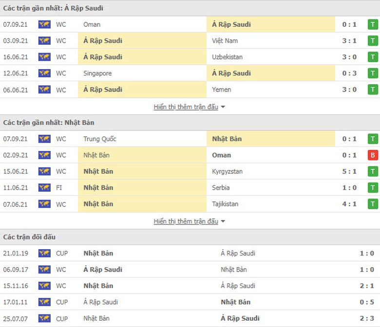This screenshot has height=327, width=380.
Task: Click the world flag icon beside 03.09.21
Action: point(44,41)
